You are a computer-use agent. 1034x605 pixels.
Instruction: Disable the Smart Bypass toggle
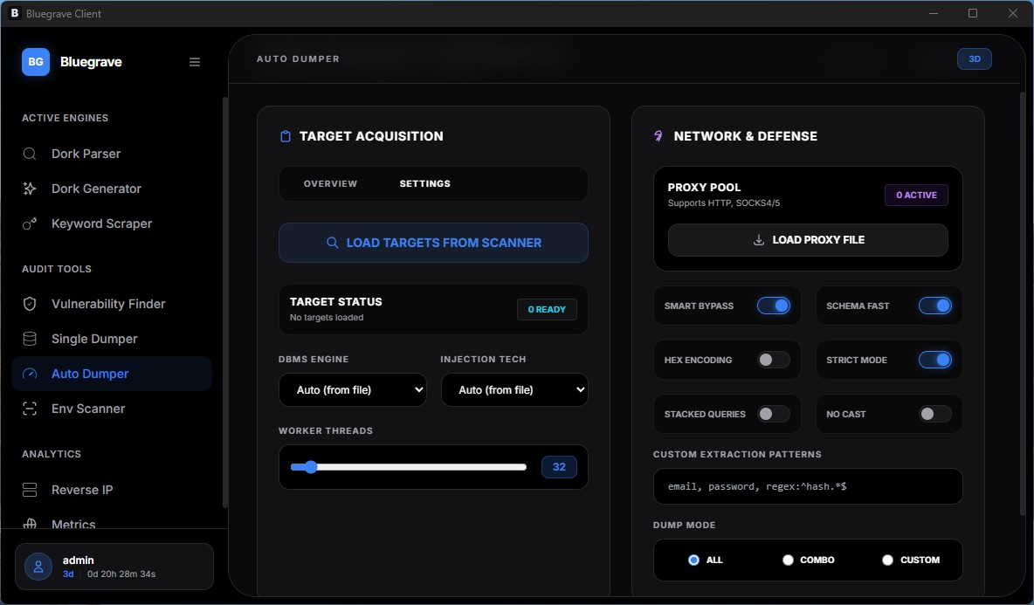773,306
